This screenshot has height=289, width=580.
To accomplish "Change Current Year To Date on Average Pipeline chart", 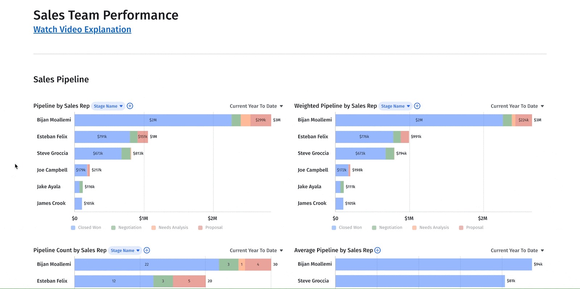I will [x=517, y=250].
